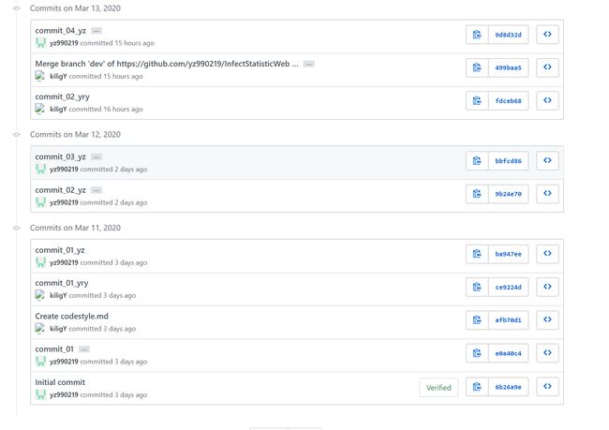Browse repository at commit_04_yz

pos(548,35)
